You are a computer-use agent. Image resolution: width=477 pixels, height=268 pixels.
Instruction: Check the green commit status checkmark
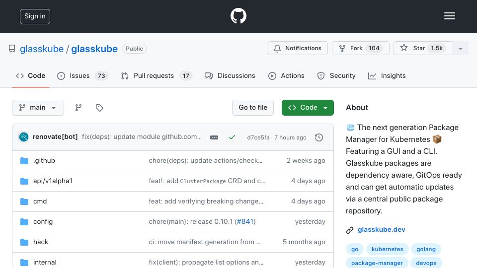pyautogui.click(x=232, y=137)
